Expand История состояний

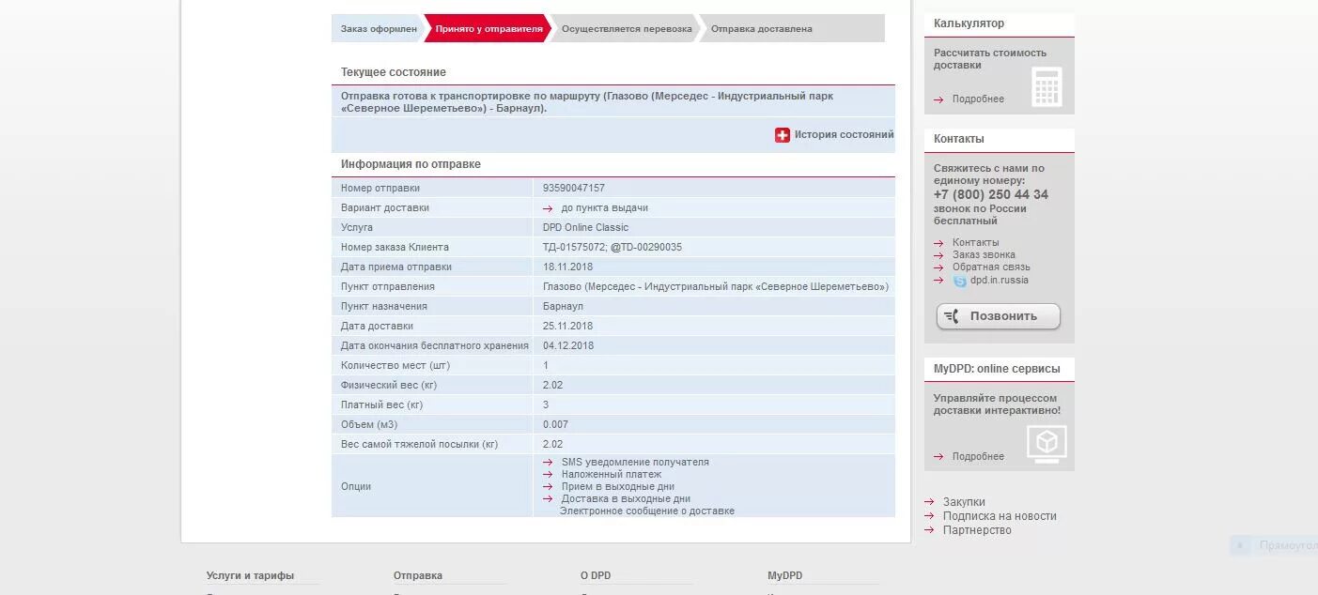click(844, 135)
